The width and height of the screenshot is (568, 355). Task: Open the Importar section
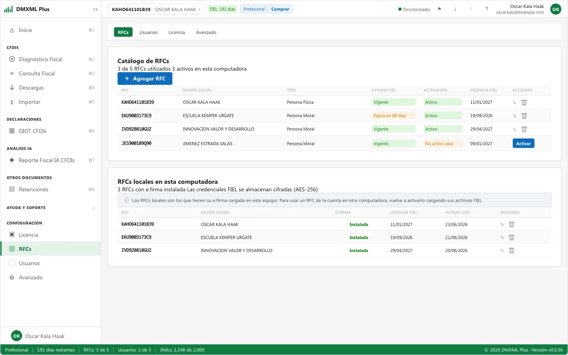pos(51,102)
